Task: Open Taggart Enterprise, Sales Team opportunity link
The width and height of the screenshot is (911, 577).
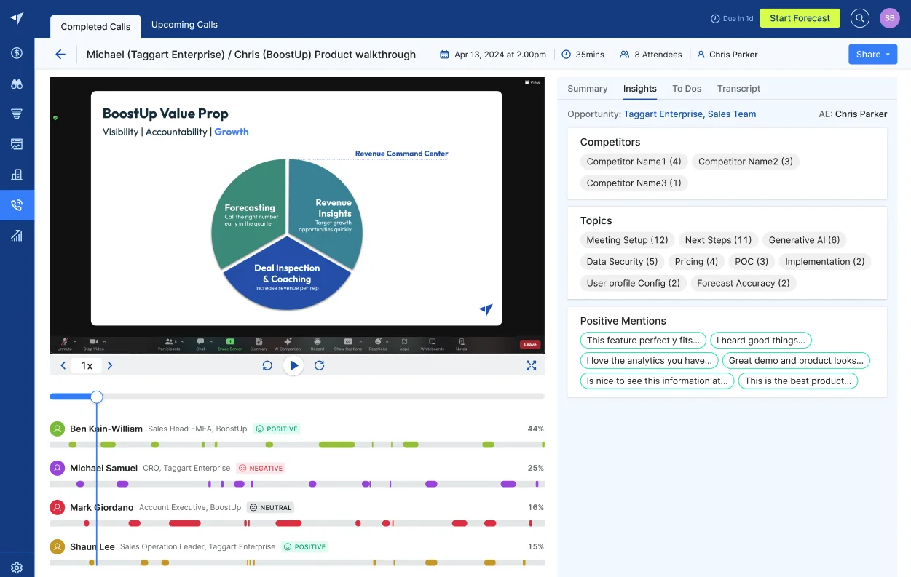Action: [690, 114]
